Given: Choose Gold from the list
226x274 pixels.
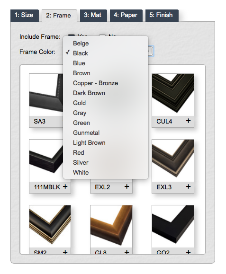Looking at the screenshot, I should 106,103.
